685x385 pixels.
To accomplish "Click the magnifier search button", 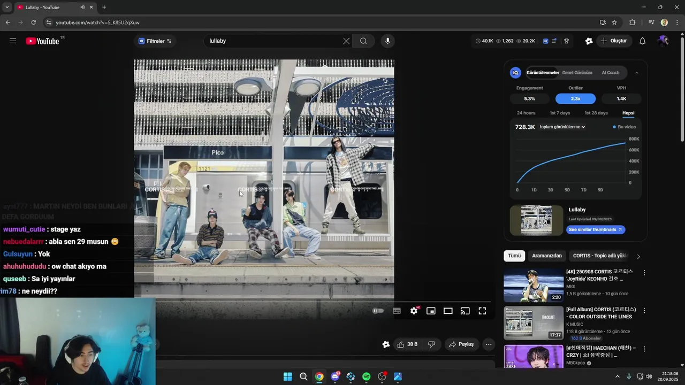I will point(363,41).
